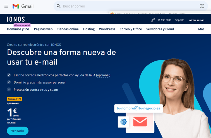This screenshot has height=138, width=211.
Task: Open Tiendas online menu
Action: pos(68,29)
